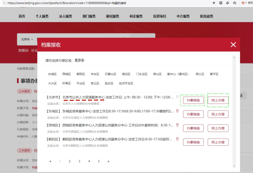This screenshot has width=253, height=173.
Task: Click 办事指南 button for 朝阳区 row
Action: pos(193,142)
